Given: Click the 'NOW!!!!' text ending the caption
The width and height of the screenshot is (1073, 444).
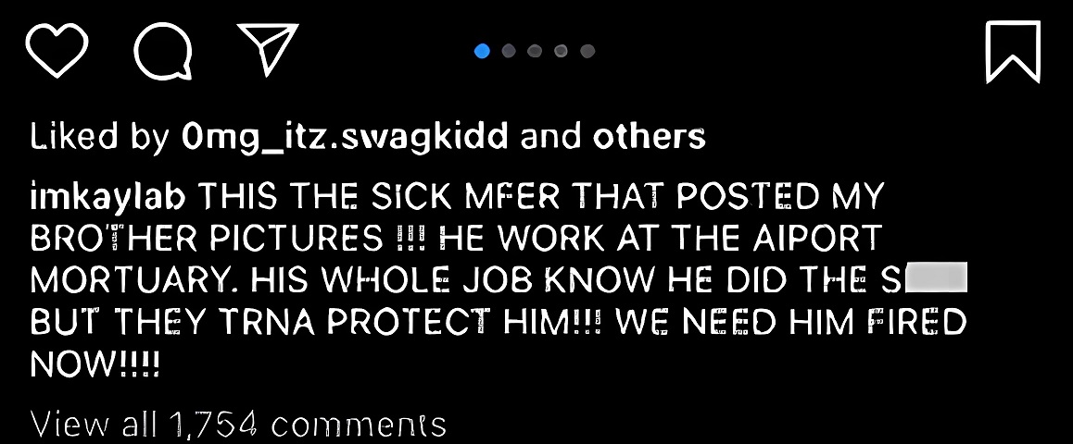Looking at the screenshot, I should [95, 364].
